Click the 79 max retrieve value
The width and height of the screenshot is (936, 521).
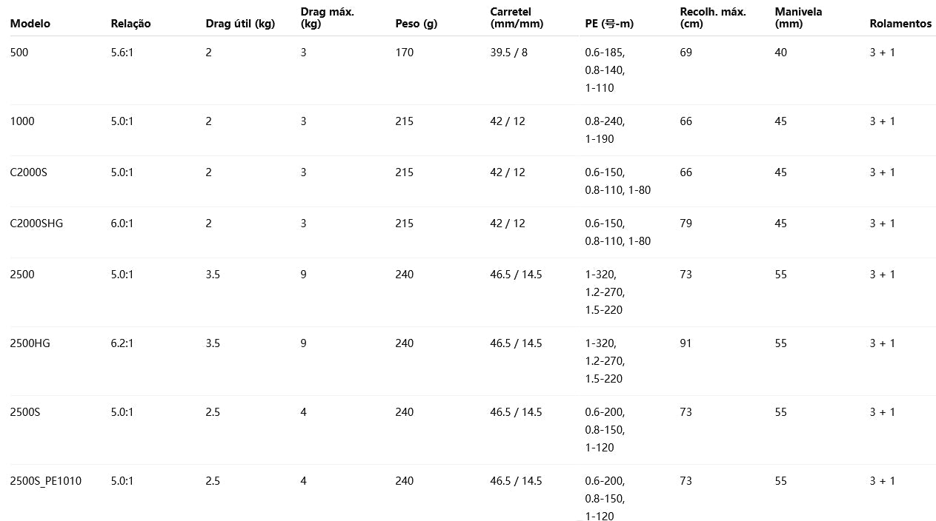pos(686,223)
